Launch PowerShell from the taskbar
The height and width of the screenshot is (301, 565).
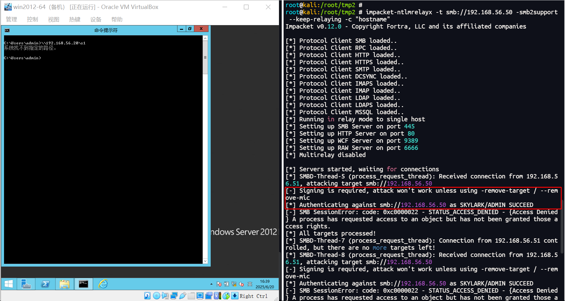(45, 284)
